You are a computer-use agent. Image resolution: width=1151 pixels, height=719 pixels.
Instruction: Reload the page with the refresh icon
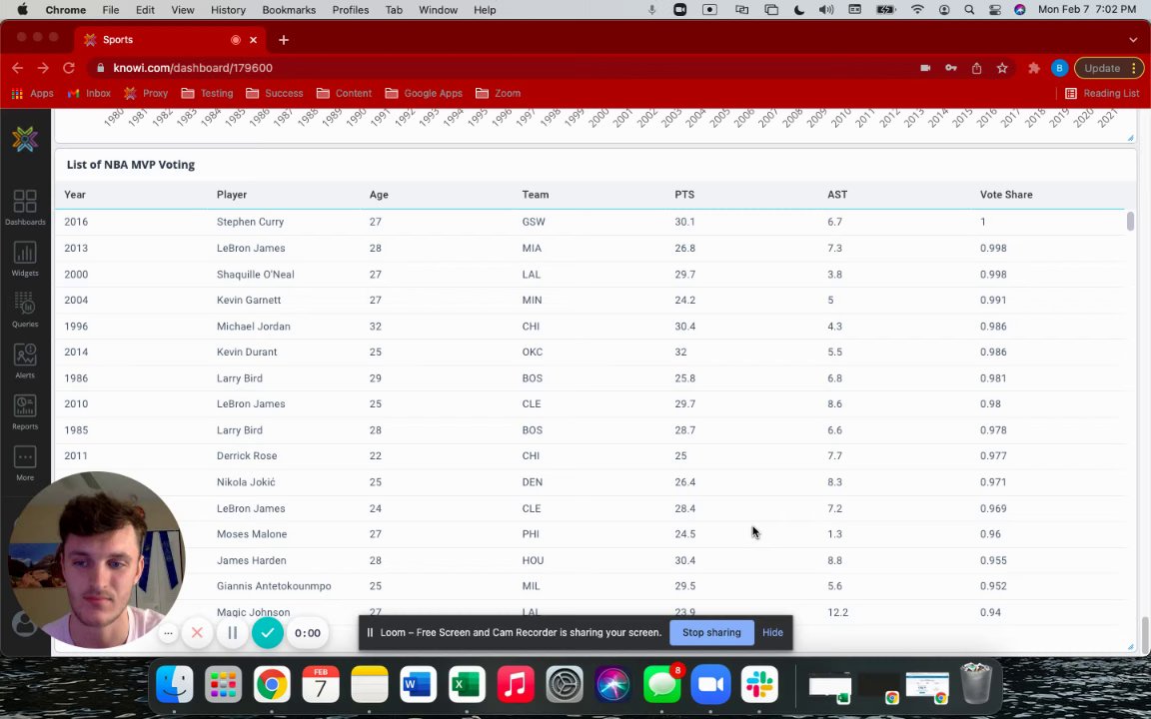click(x=68, y=68)
